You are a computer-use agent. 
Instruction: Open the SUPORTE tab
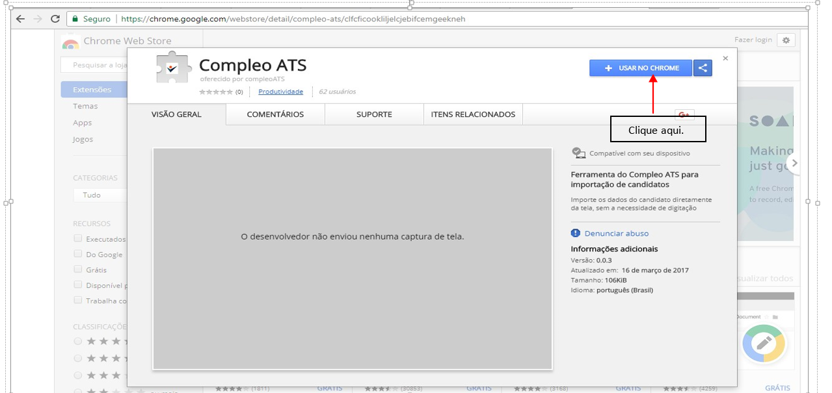point(374,114)
